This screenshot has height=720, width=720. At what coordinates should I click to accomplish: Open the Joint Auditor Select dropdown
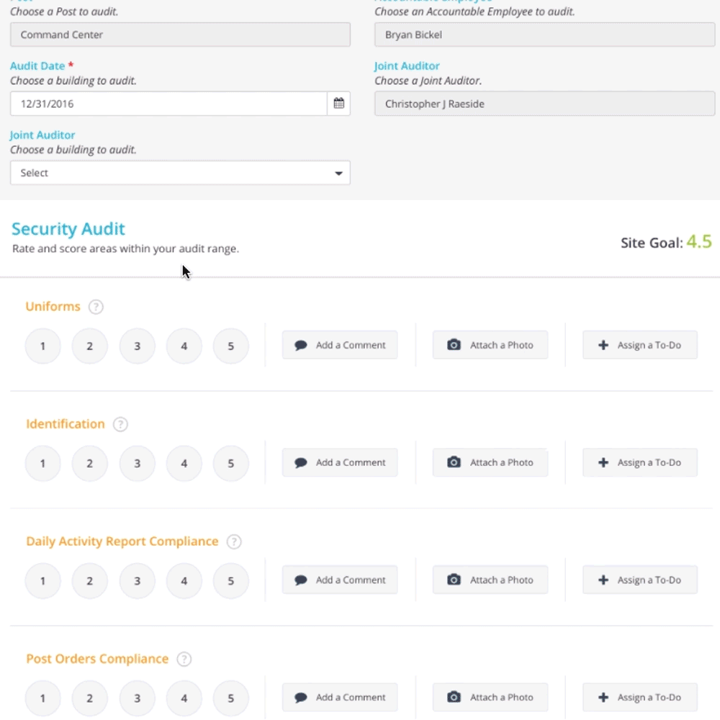(180, 173)
